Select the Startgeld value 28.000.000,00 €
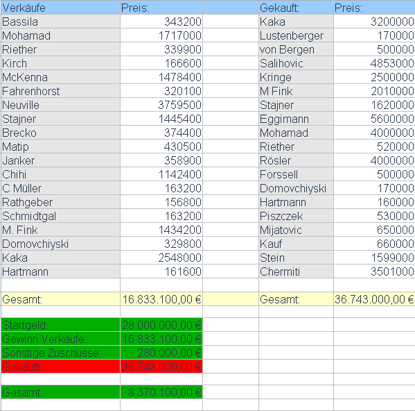This screenshot has height=411, width=415. tap(161, 325)
